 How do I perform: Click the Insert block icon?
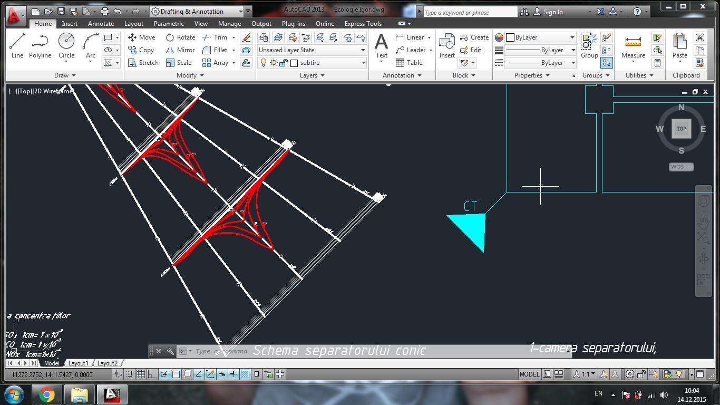point(447,45)
